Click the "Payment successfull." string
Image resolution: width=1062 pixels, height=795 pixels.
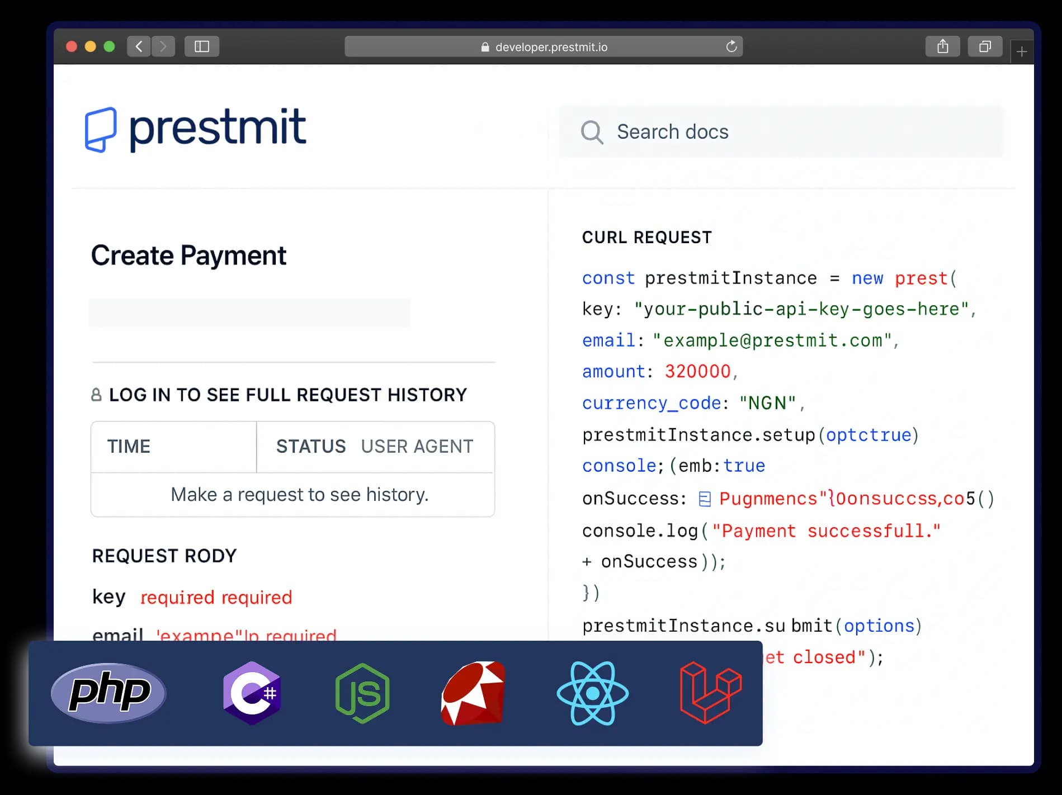point(827,531)
